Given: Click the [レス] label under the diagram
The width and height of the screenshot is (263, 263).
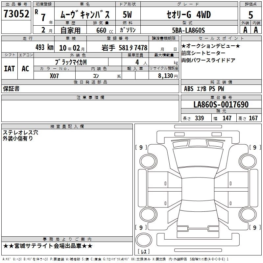Looking at the screenshot, I should 143,252.
